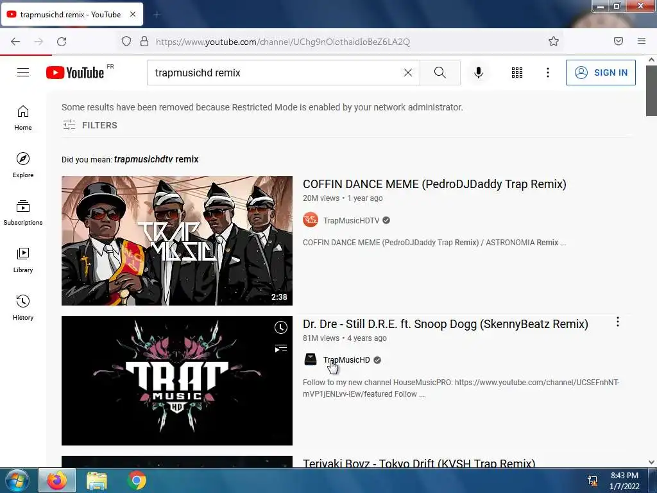Open taskbar clock showing 8:43 PM
The height and width of the screenshot is (493, 657).
tap(624, 481)
